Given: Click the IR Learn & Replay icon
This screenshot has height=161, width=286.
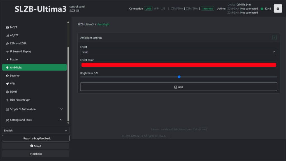Looking at the screenshot, I should (7, 52).
